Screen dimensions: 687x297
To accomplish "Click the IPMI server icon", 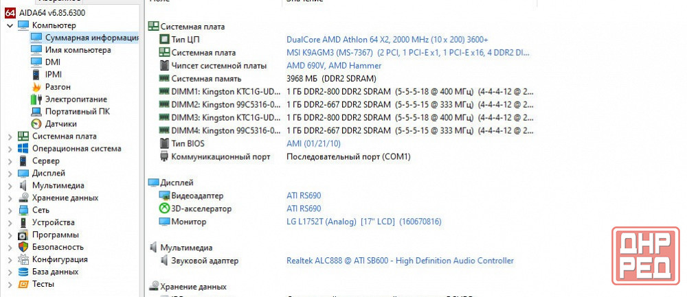I will coord(37,74).
